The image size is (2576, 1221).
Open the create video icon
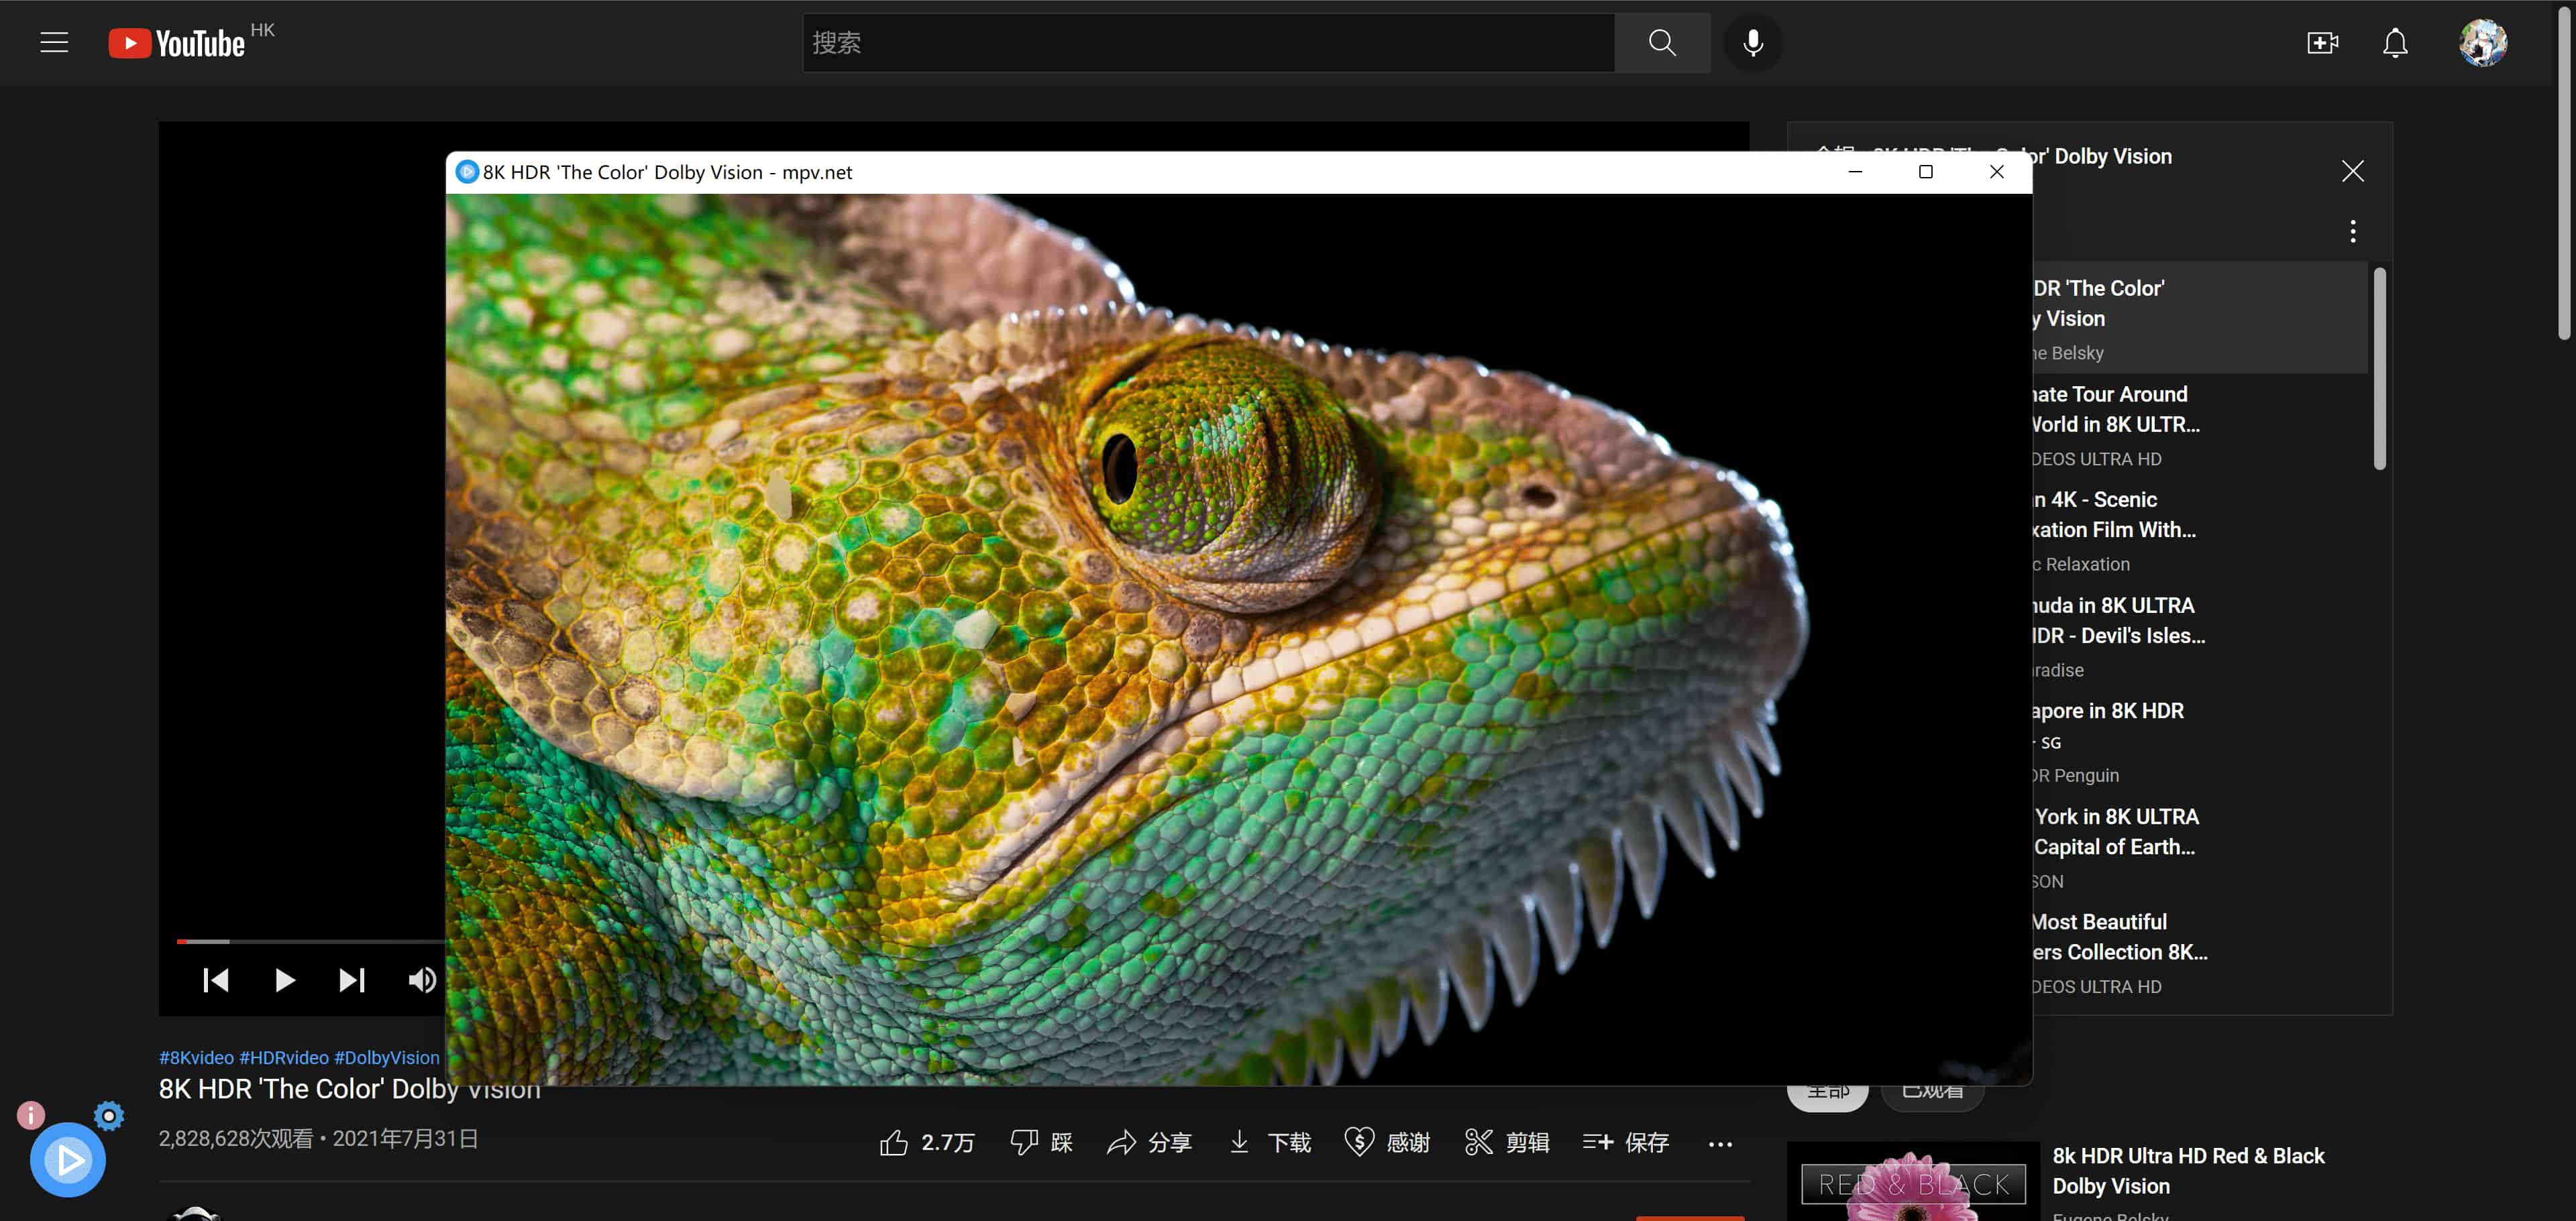[2322, 43]
